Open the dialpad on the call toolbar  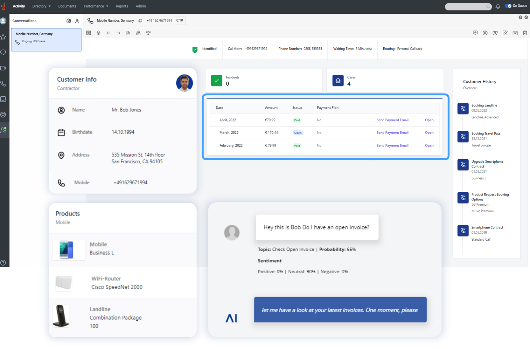(88, 33)
